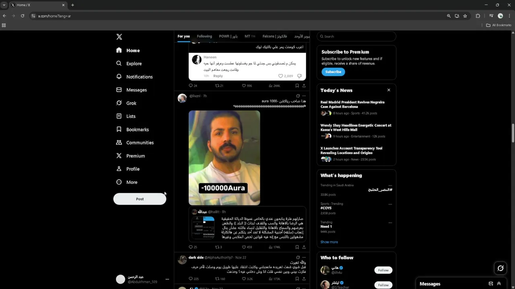The height and width of the screenshot is (289, 515).
Task: Click the X logo in sidebar
Action: pyautogui.click(x=119, y=37)
